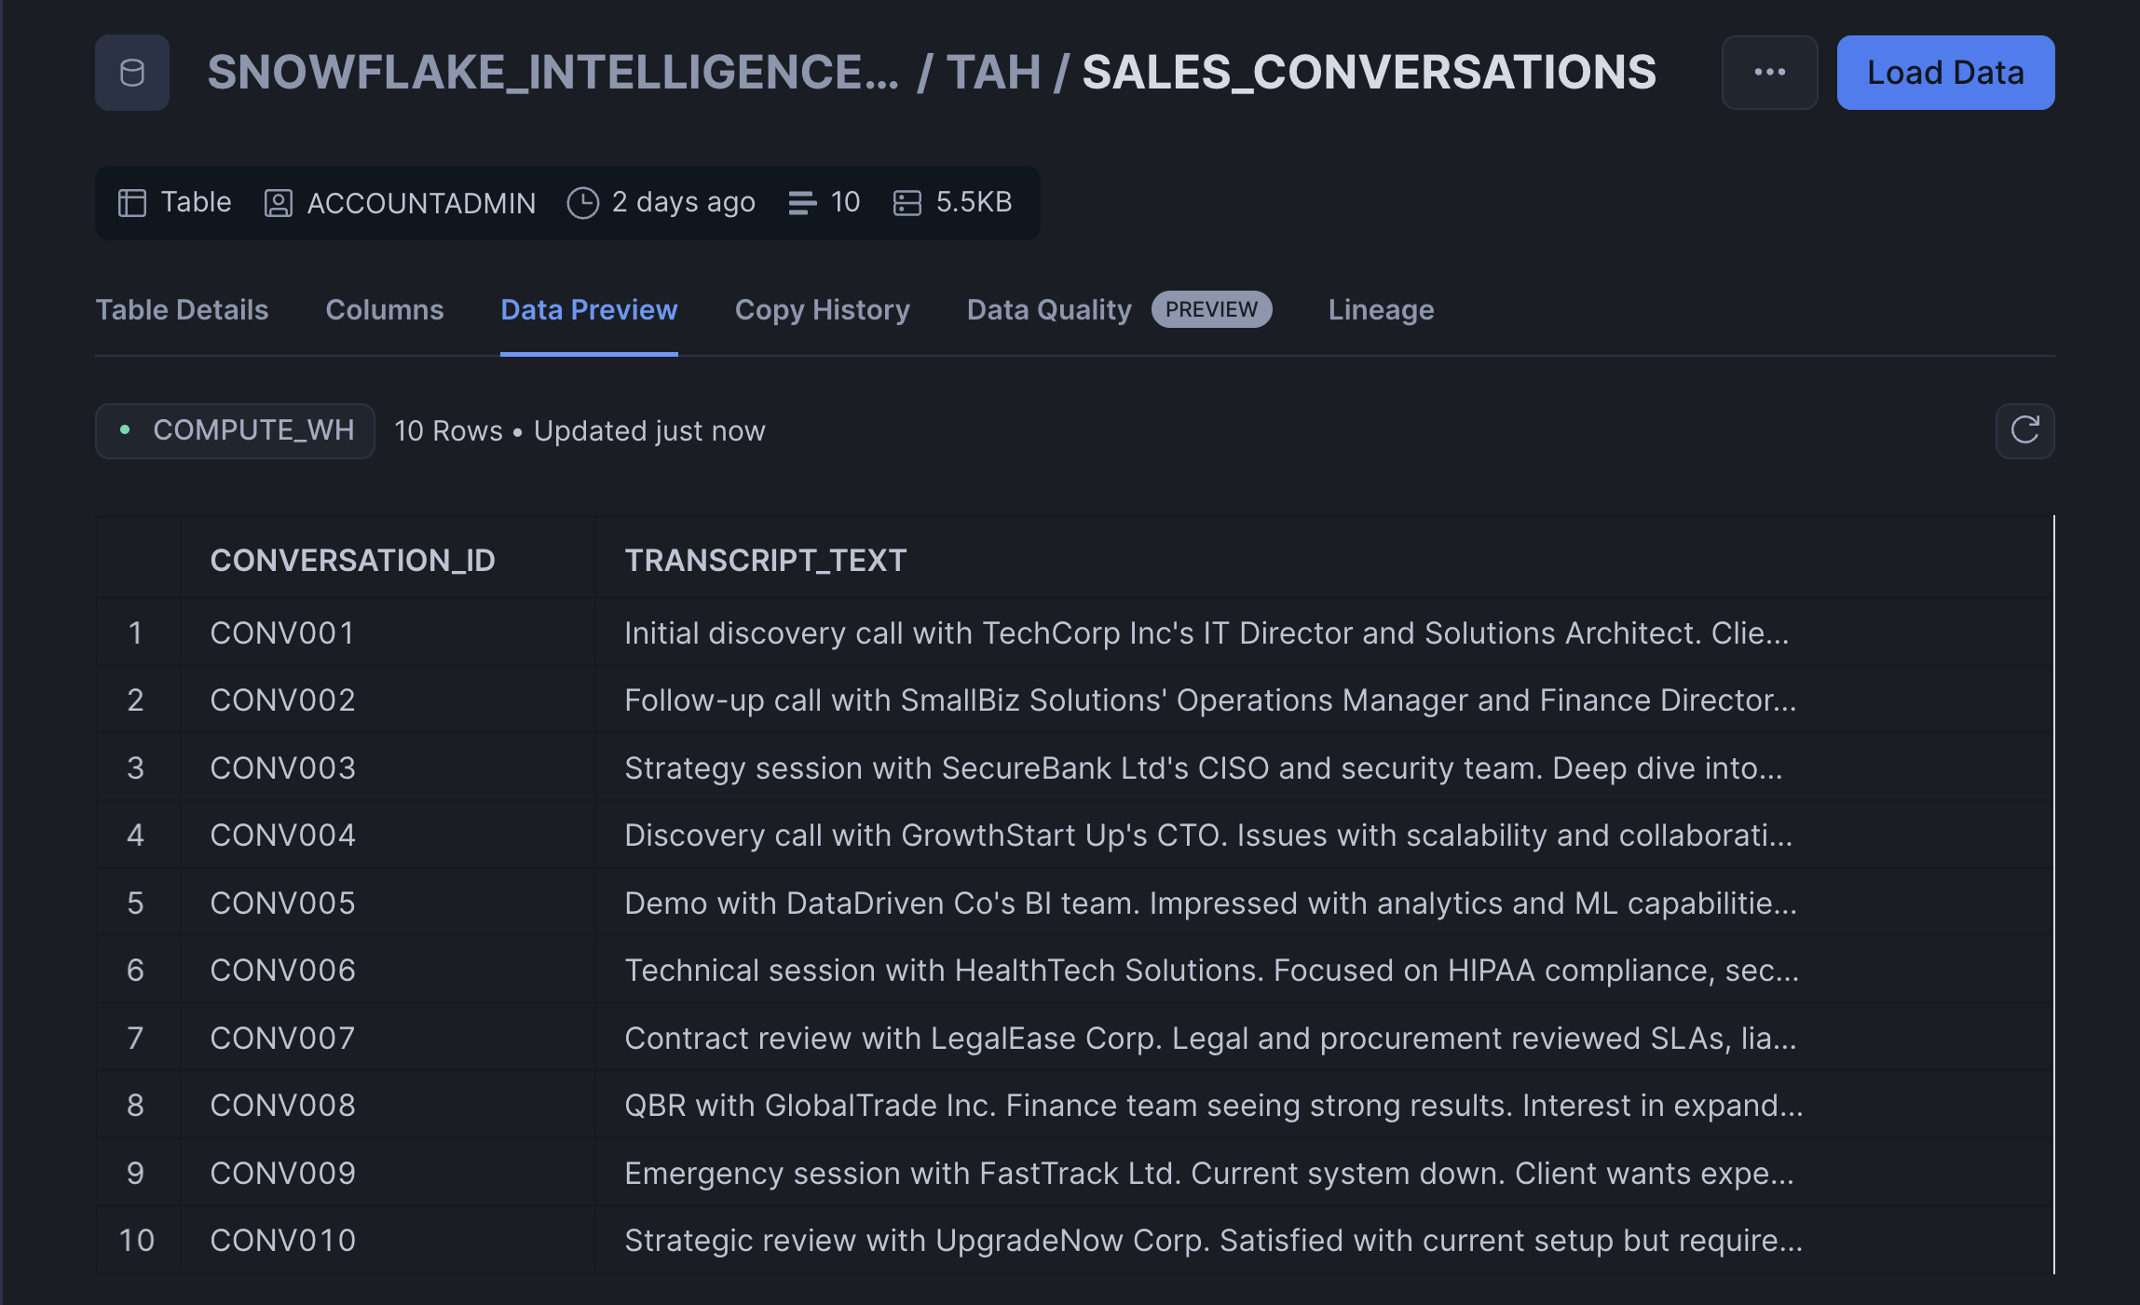Open the Copy History tab
This screenshot has height=1305, width=2140.
tap(822, 309)
